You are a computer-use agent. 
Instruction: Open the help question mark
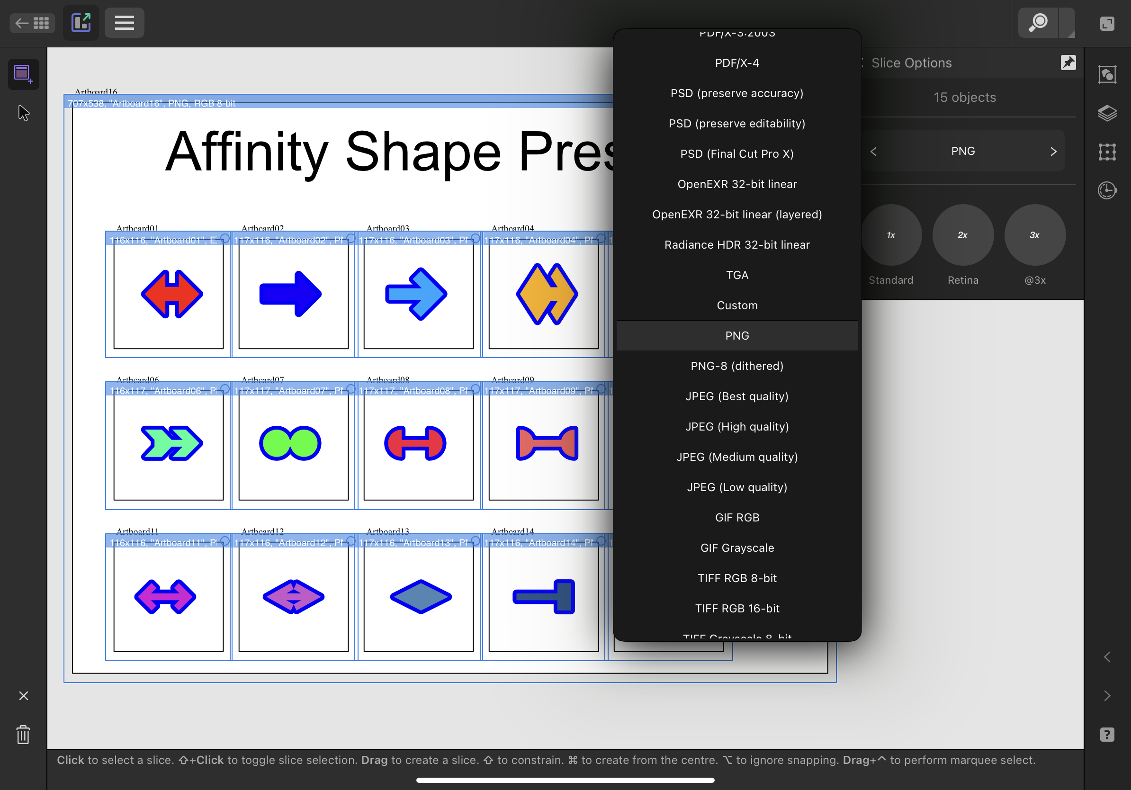(x=1107, y=734)
